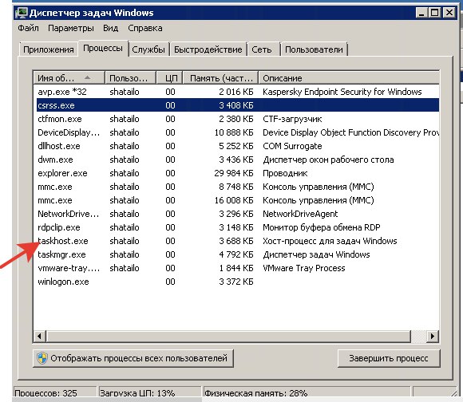The height and width of the screenshot is (402, 463).
Task: Open the Быстродействие tab
Action: click(x=208, y=49)
